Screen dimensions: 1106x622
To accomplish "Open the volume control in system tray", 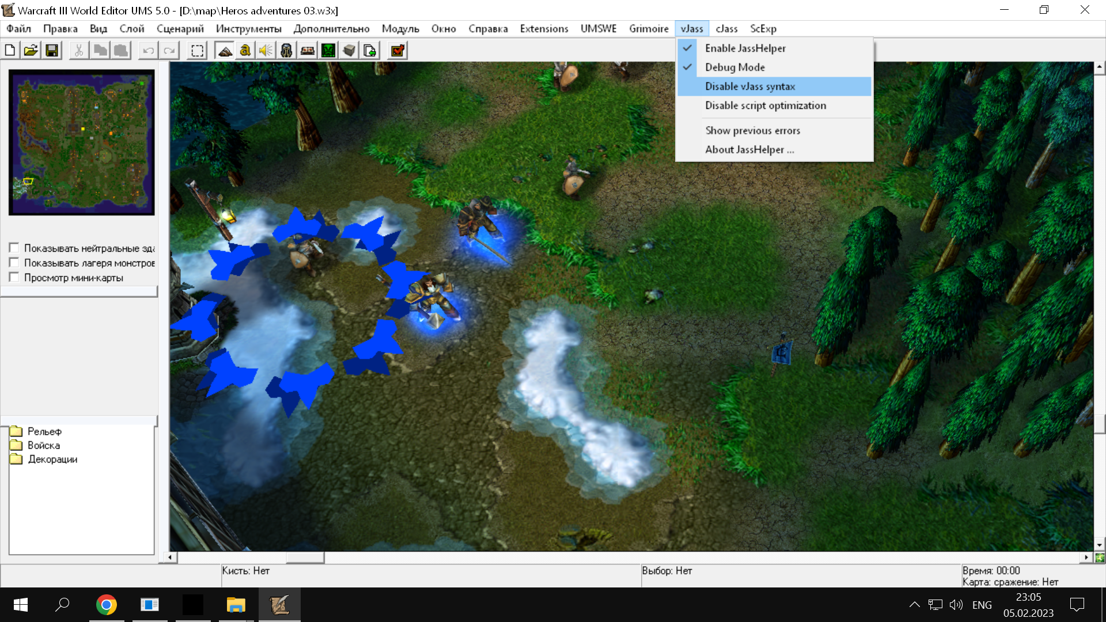I will pyautogui.click(x=956, y=605).
